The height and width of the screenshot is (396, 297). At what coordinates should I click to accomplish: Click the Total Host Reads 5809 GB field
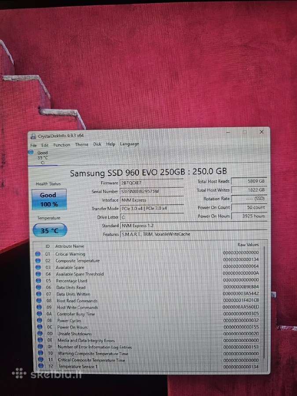tap(249, 181)
